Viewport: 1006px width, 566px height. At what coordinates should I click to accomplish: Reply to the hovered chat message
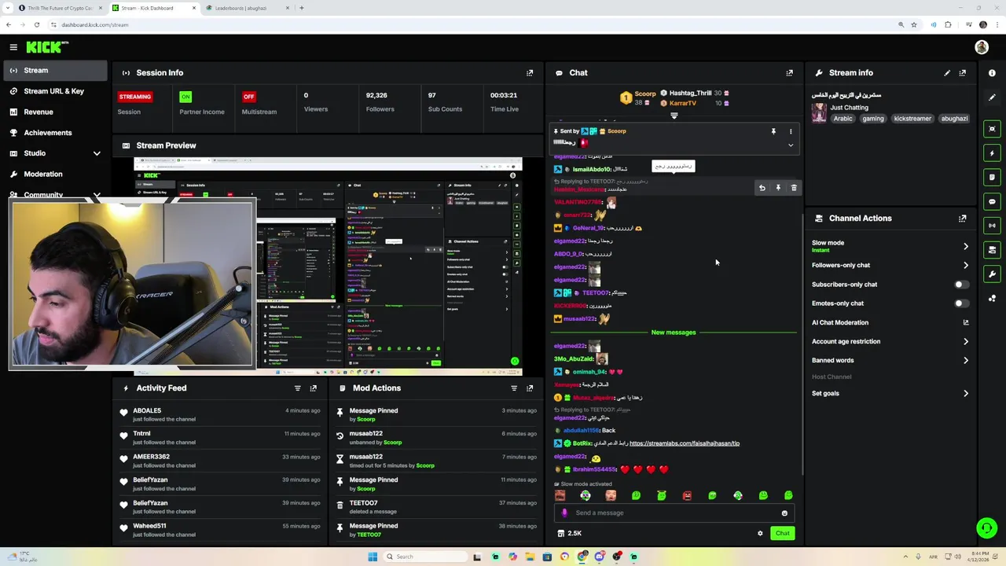(762, 188)
